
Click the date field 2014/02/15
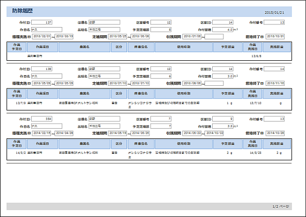[43, 132]
